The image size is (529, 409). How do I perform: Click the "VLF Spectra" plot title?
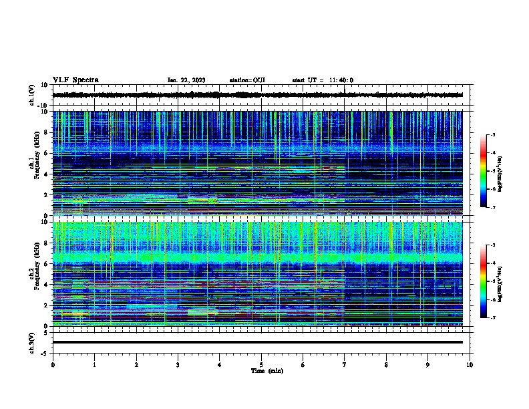pos(75,80)
